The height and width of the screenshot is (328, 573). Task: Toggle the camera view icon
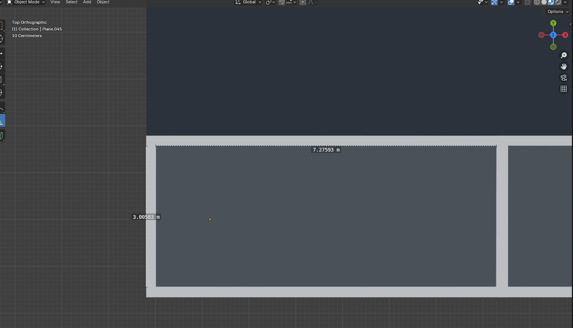564,78
